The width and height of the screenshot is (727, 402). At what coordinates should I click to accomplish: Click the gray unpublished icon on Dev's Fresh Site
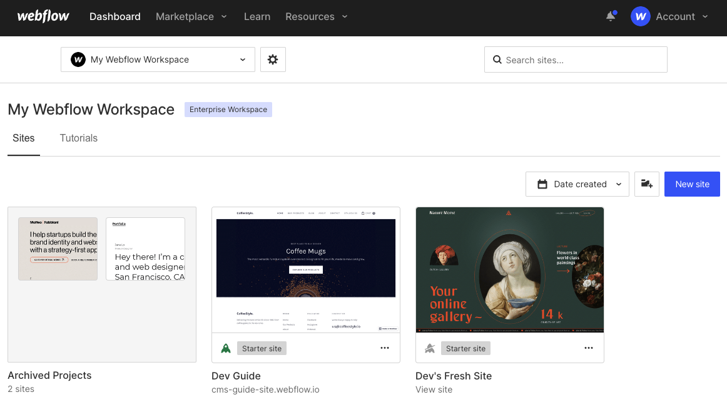click(x=430, y=348)
